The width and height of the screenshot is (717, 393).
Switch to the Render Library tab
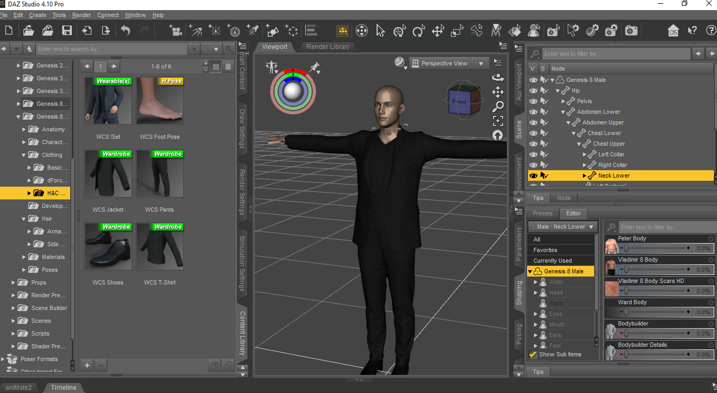click(x=328, y=47)
